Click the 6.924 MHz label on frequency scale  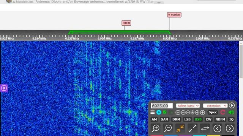[39, 39]
